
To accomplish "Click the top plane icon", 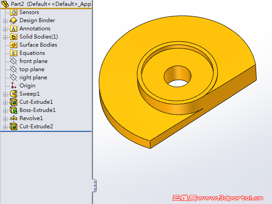I will pyautogui.click(x=14, y=69).
